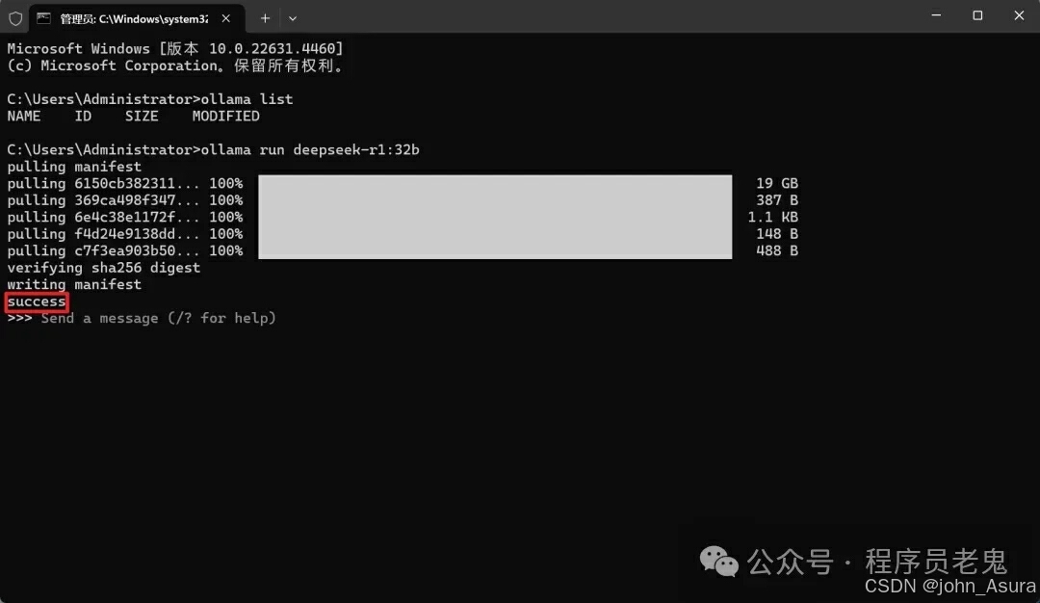This screenshot has height=603, width=1040.
Task: Click the 'pulling c7f3ea903b50' line
Action: [x=124, y=250]
